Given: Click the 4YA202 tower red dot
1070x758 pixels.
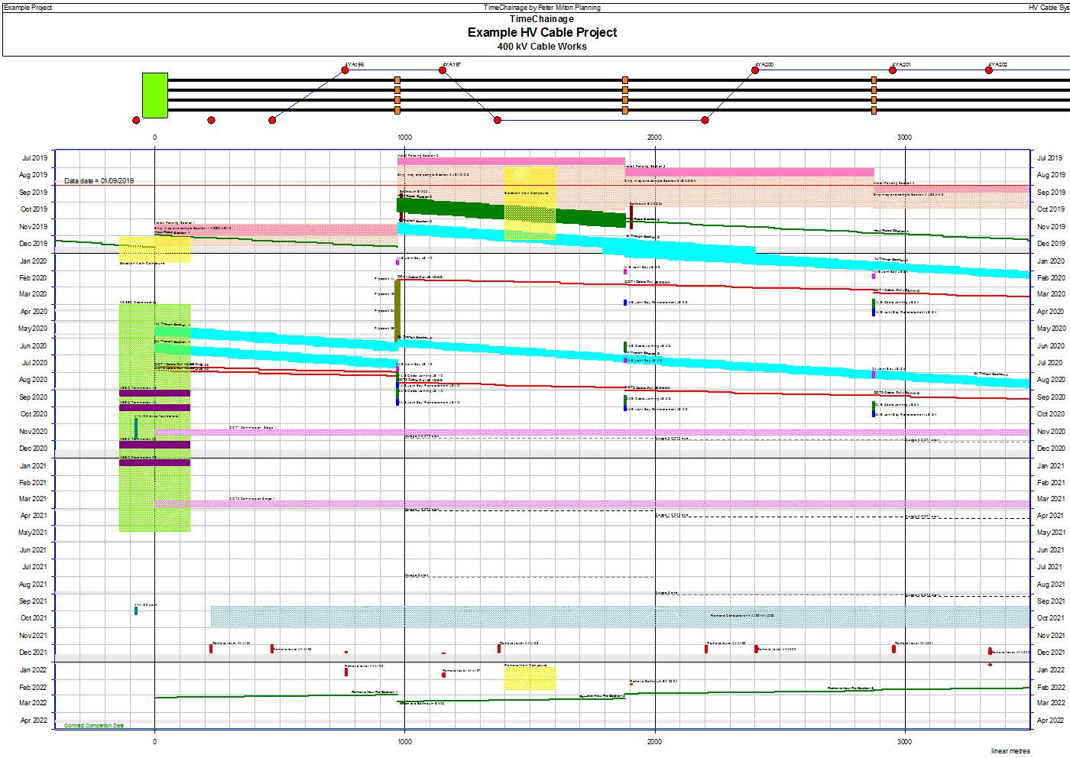Looking at the screenshot, I should pos(989,70).
